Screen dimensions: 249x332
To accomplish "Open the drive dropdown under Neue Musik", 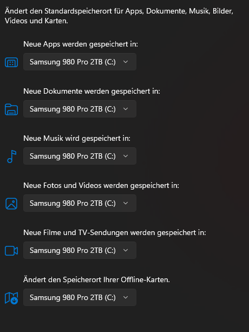I will pyautogui.click(x=80, y=156).
